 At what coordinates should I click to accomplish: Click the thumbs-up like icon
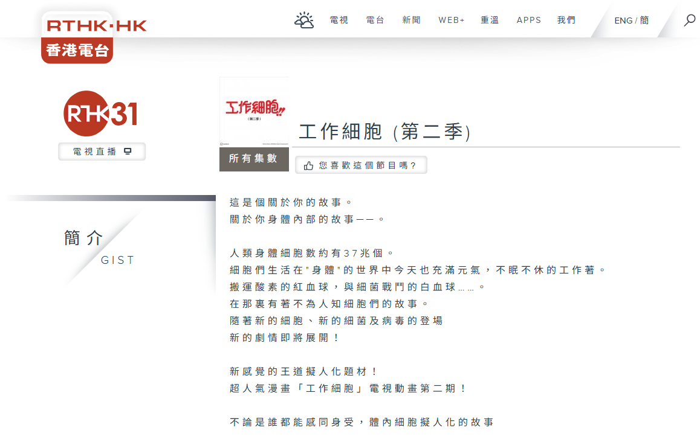pyautogui.click(x=309, y=165)
